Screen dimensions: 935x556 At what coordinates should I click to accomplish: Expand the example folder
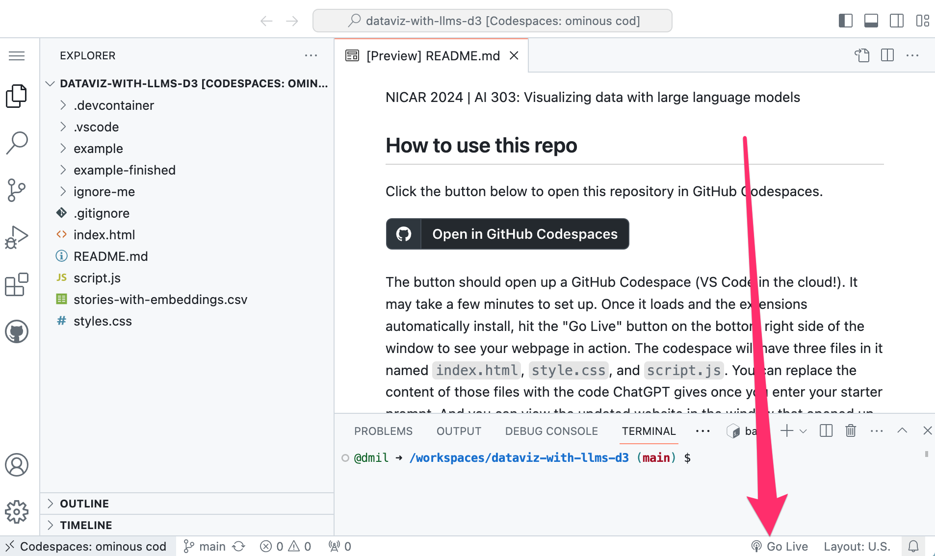186,149
